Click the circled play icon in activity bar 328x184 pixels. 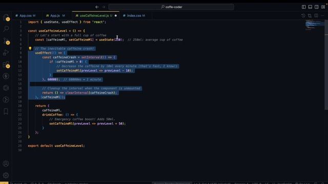pyautogui.click(x=6, y=88)
